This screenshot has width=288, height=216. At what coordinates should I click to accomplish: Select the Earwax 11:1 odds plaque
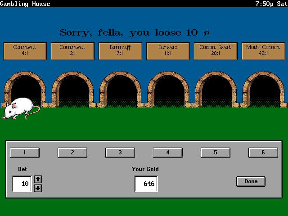coord(168,51)
